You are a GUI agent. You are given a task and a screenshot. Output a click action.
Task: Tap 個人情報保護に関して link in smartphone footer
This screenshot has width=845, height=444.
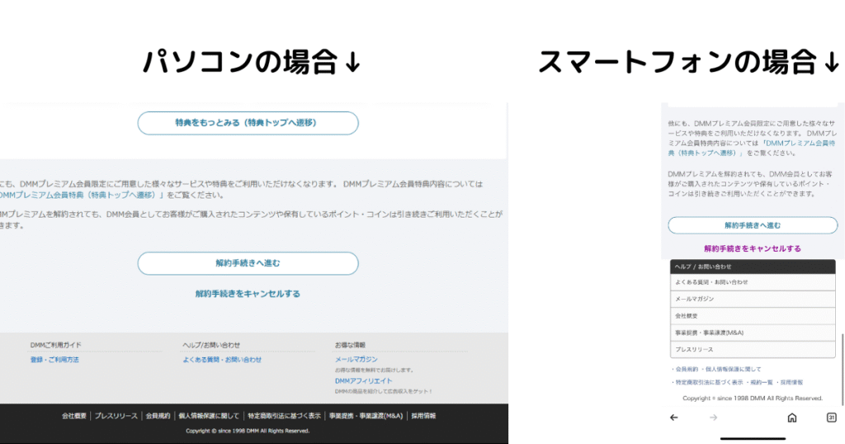point(734,369)
